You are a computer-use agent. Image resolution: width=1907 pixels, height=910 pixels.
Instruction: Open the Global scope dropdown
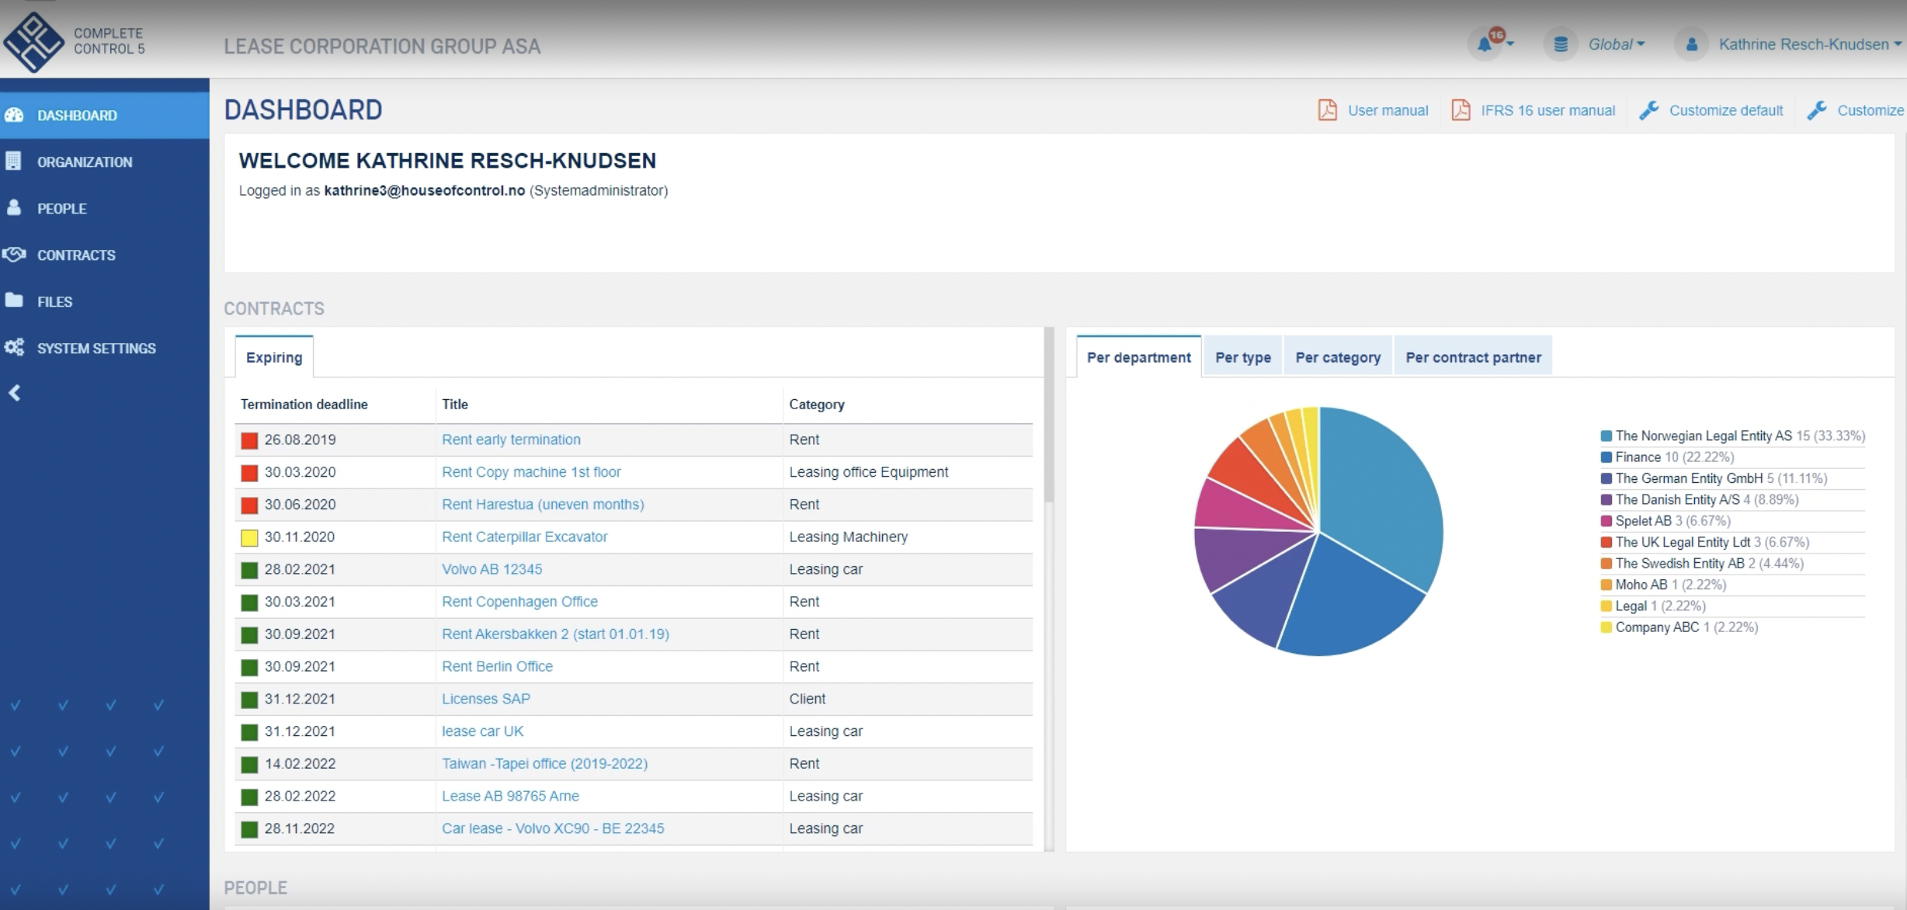1617,44
